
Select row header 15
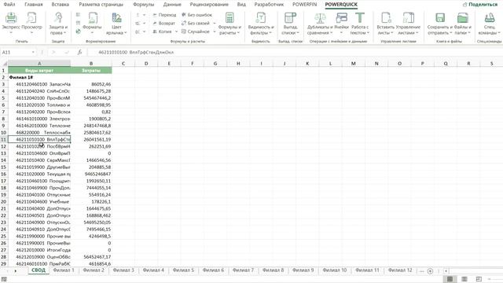tap(3, 167)
